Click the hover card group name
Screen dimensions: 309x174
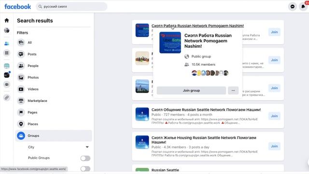pyautogui.click(x=208, y=41)
